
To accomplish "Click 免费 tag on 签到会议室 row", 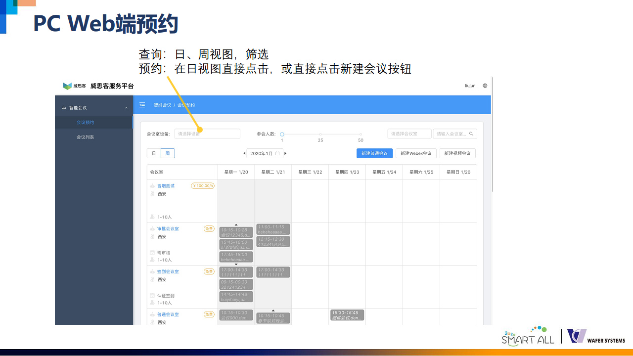I will [209, 271].
